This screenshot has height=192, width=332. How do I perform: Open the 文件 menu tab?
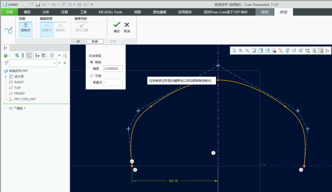(x=9, y=12)
